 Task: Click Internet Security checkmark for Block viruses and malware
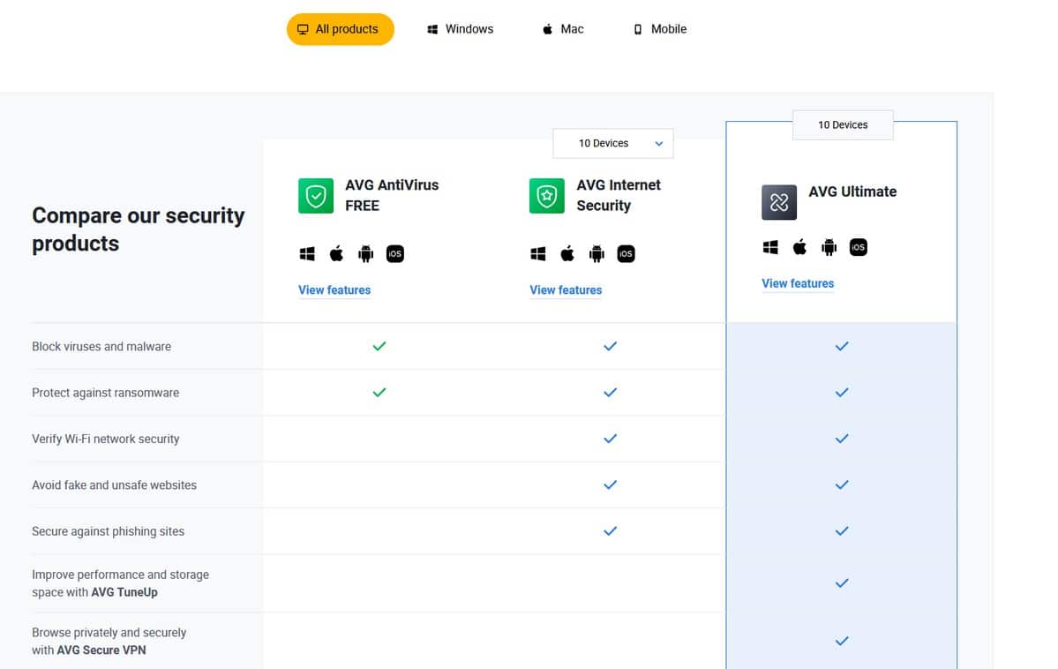pyautogui.click(x=610, y=346)
